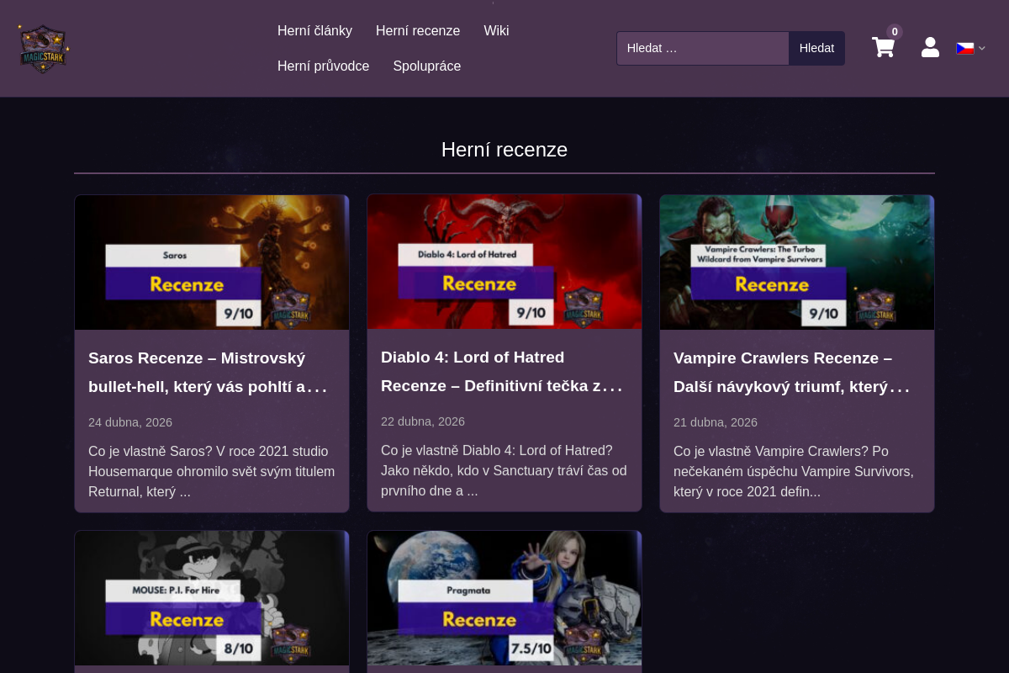This screenshot has width=1009, height=673.
Task: Open the Herní články menu item
Action: point(314,30)
